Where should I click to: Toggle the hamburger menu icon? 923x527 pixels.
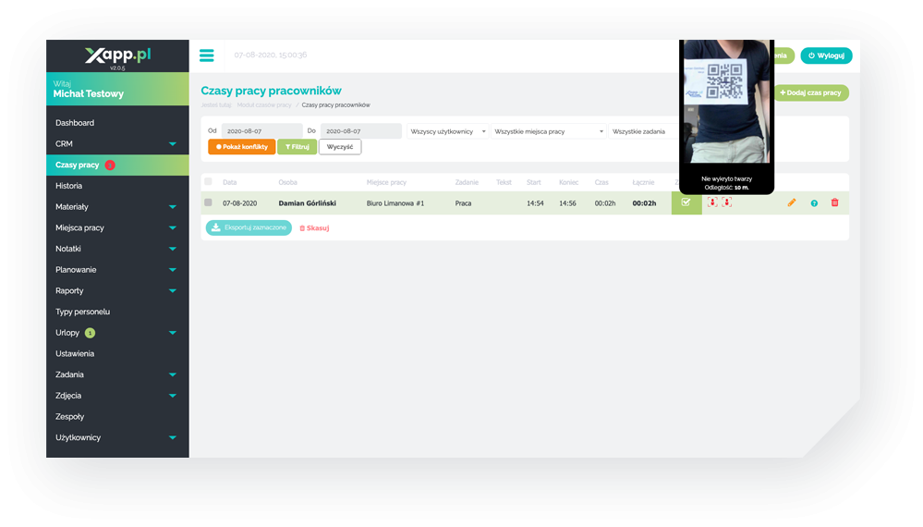(x=207, y=55)
